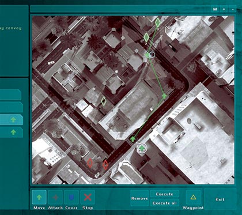Image resolution: width=242 pixels, height=215 pixels.
Task: Click the Execute button
Action: (x=164, y=194)
